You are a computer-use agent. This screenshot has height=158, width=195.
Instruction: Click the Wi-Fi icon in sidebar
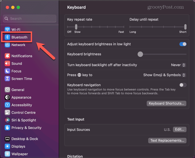pyautogui.click(x=7, y=30)
